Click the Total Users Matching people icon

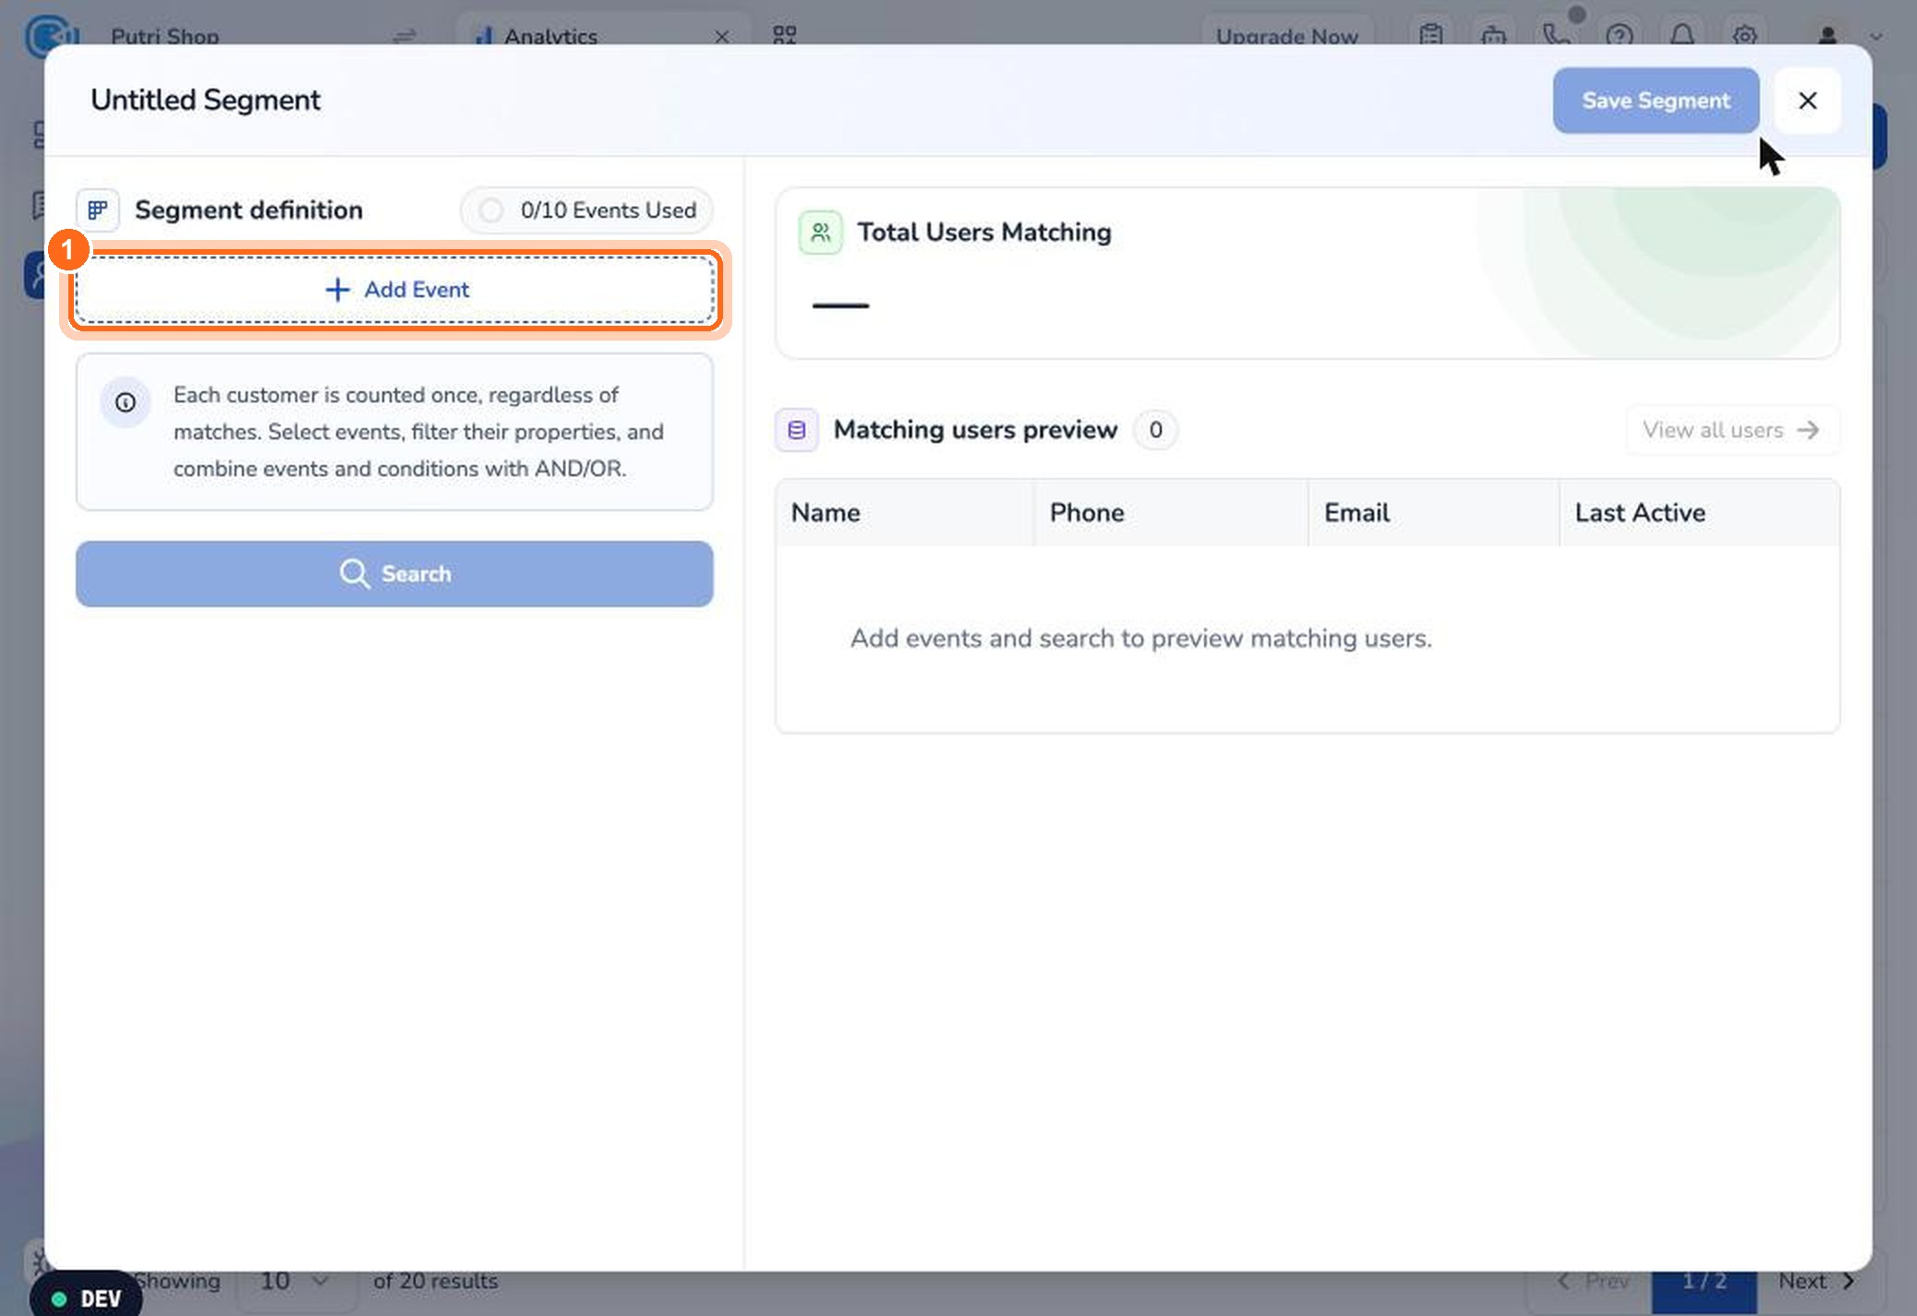[x=820, y=233]
